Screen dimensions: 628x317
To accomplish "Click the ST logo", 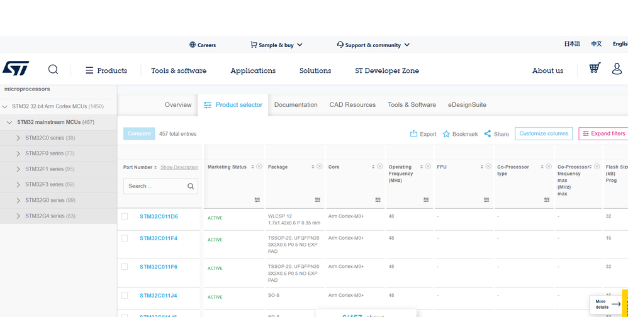I will 16,69.
